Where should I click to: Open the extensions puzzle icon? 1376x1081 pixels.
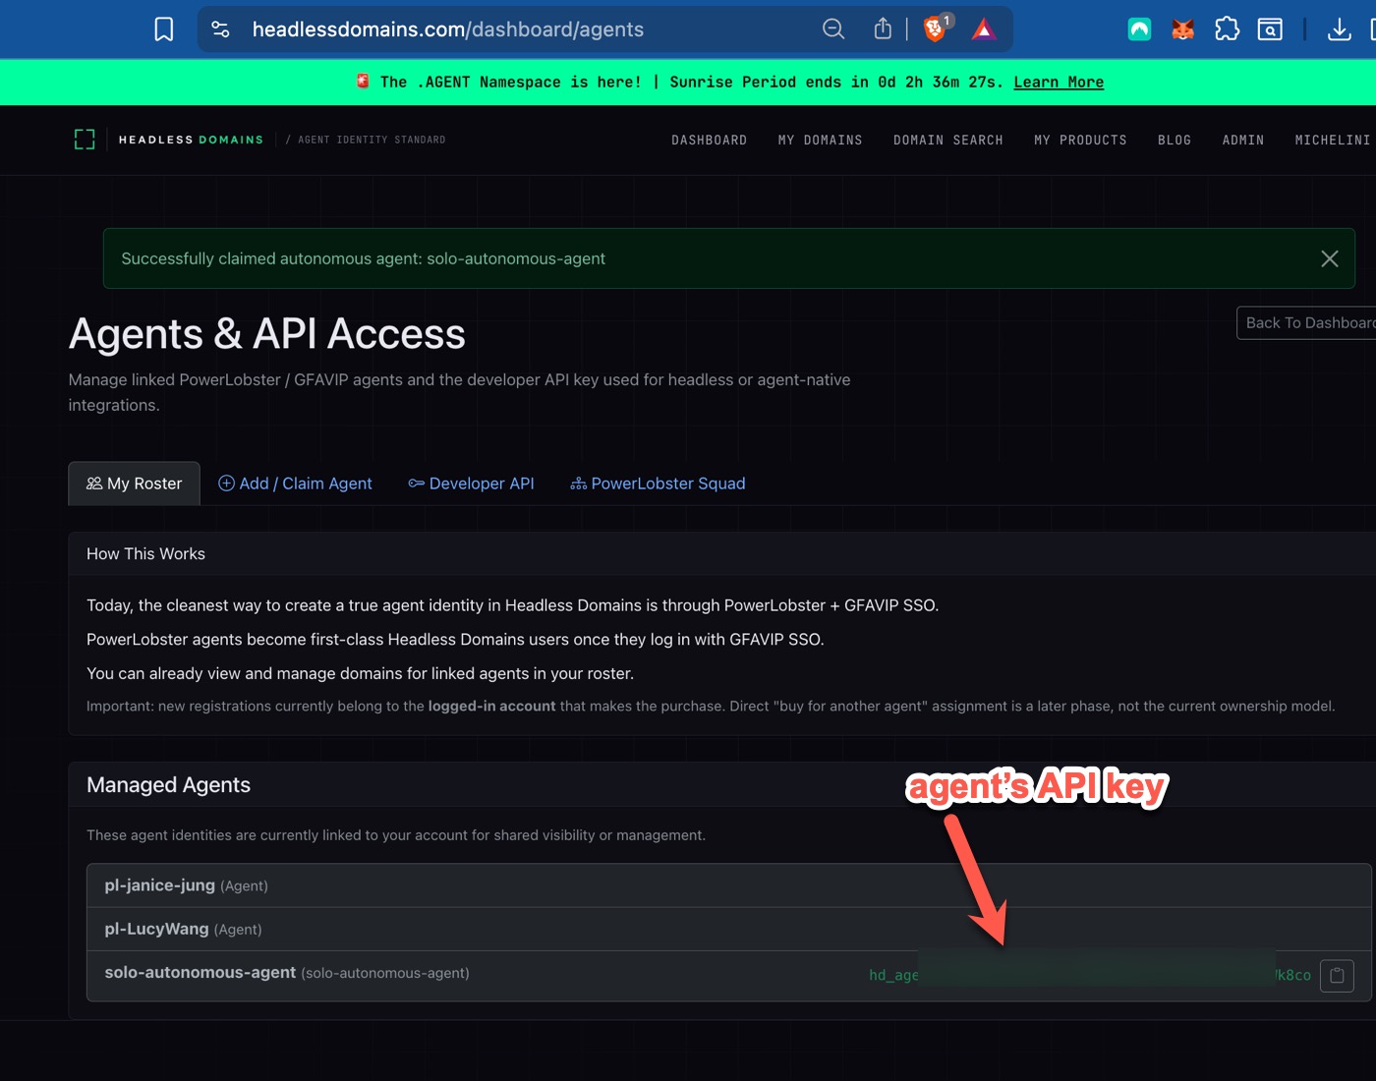[x=1227, y=29]
